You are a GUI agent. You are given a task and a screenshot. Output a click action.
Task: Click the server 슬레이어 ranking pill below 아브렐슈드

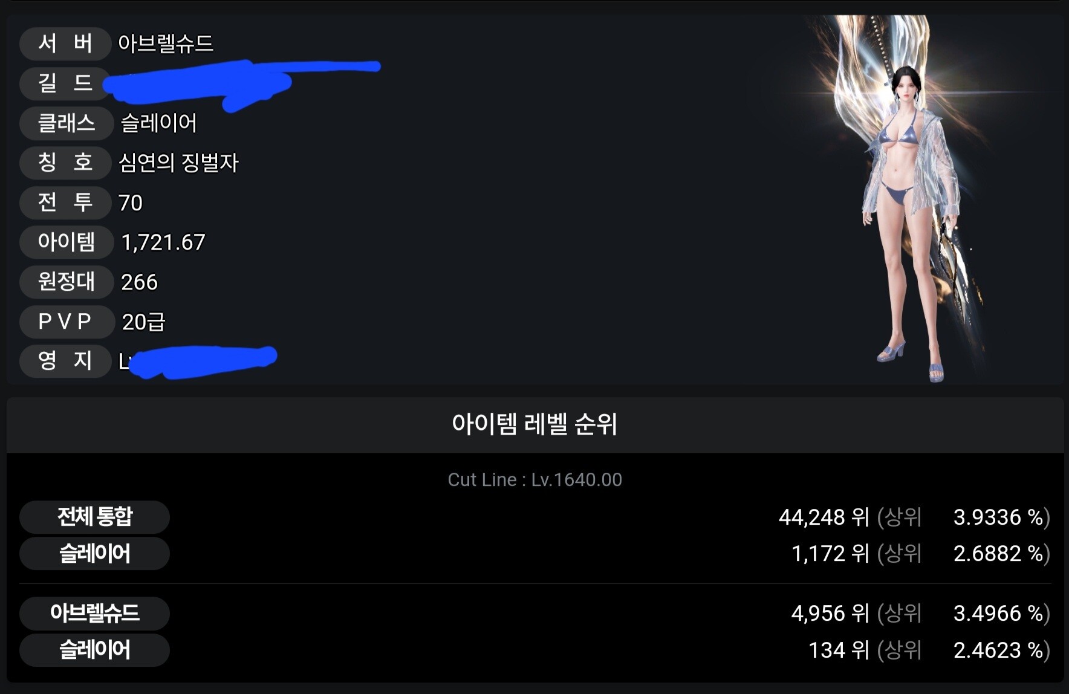94,650
